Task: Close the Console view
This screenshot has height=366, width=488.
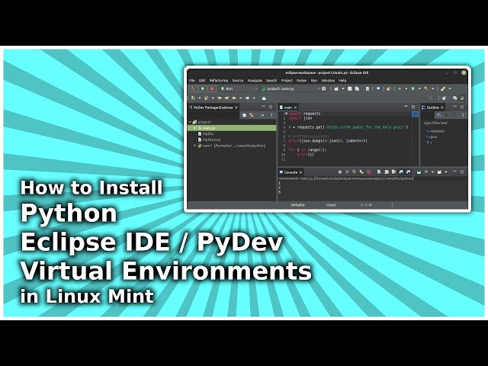Action: tap(300, 172)
